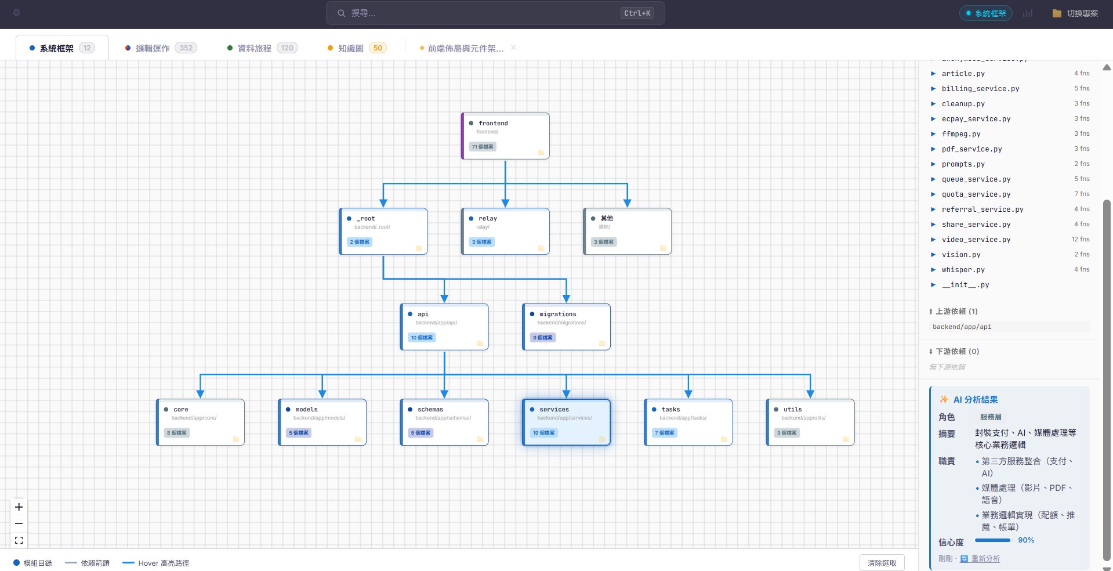Open the settings gear in top-left corner
1113x571 pixels.
point(17,13)
